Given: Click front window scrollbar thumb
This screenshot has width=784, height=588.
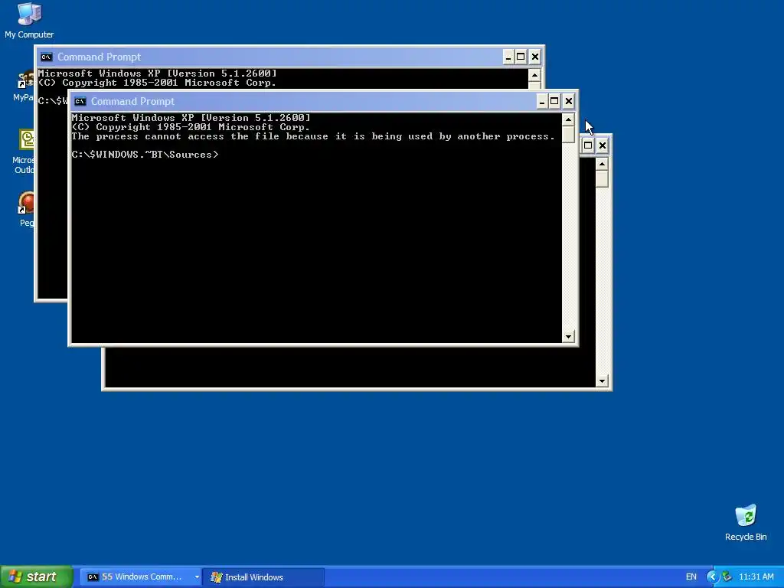Looking at the screenshot, I should 568,134.
